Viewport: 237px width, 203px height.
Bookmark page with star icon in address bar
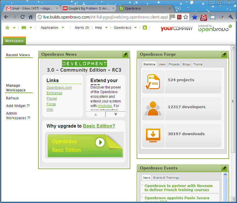[x=186, y=17]
